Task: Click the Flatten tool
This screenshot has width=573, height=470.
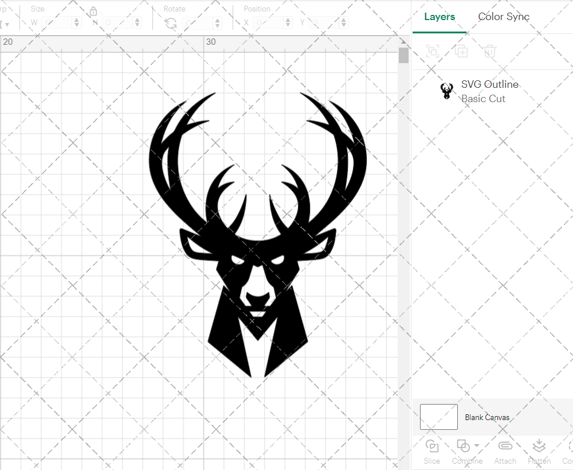Action: click(x=539, y=451)
